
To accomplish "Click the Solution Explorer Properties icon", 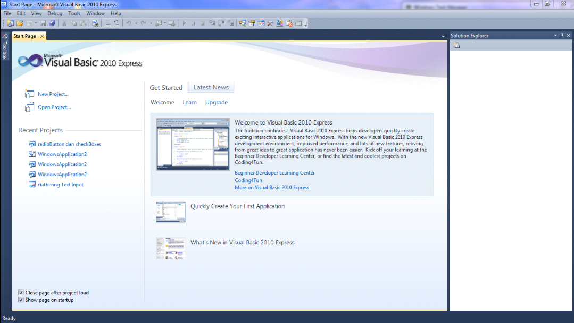I will (456, 45).
